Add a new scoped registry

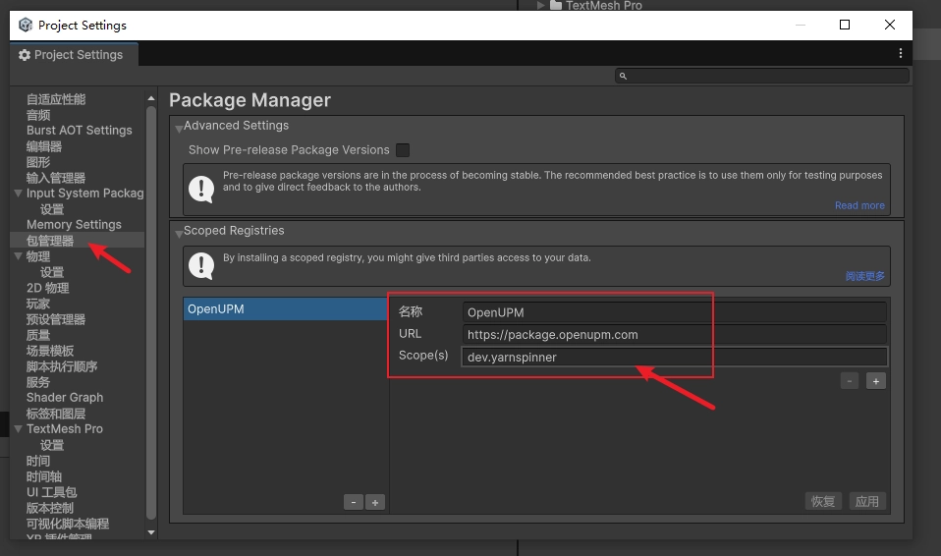(x=375, y=503)
